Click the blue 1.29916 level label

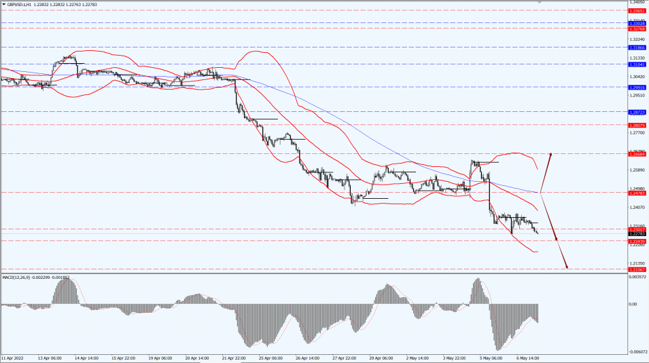[637, 88]
